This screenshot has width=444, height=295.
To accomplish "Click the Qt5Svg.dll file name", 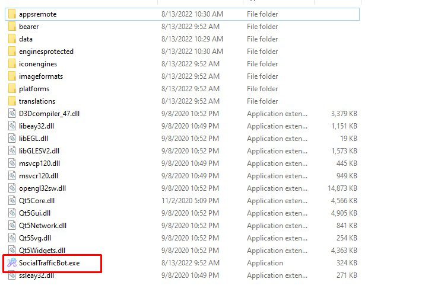I will click(35, 238).
